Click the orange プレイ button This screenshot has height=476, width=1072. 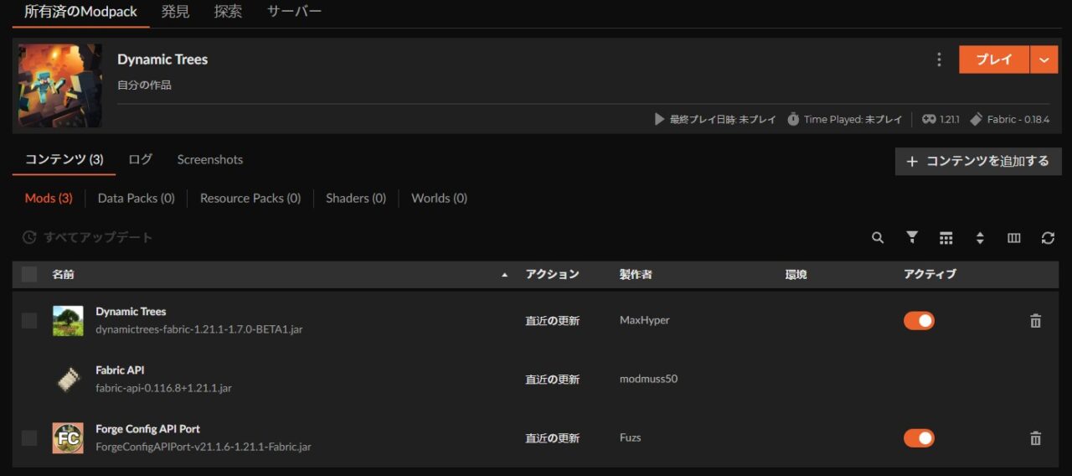(x=994, y=59)
